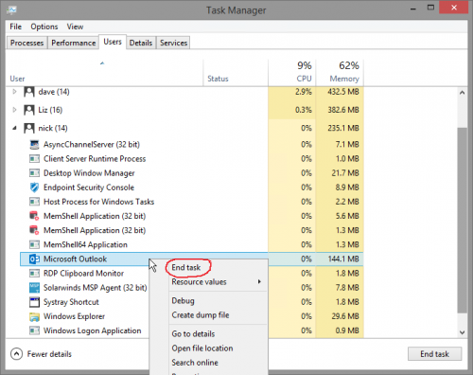Viewport: 473px width, 375px height.
Task: Click the Host Process for Windows Tasks icon
Action: coord(34,202)
